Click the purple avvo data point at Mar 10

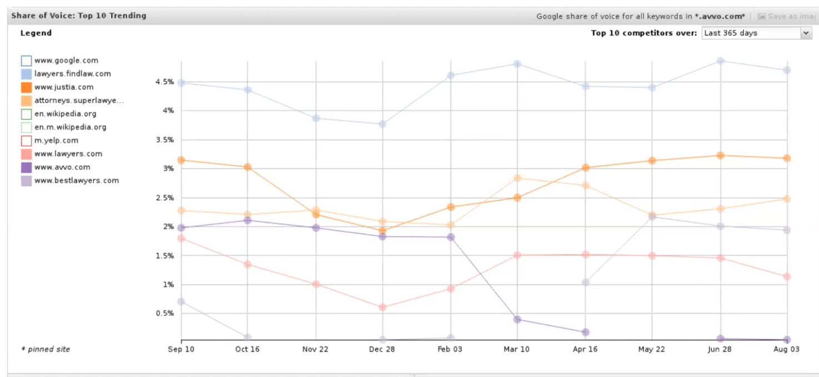pos(517,319)
